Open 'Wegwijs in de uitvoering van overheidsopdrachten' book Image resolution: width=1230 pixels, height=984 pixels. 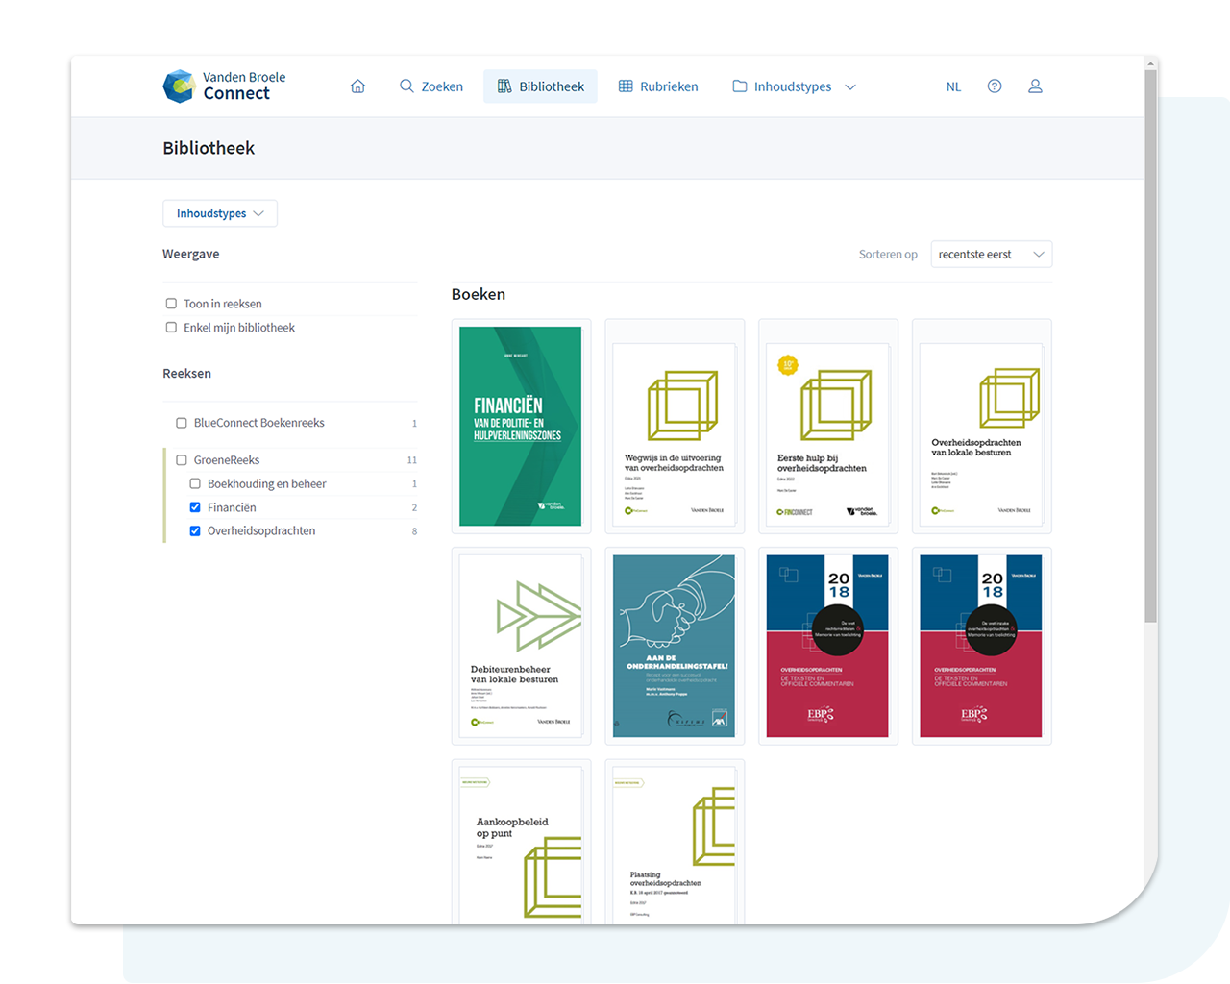(675, 427)
